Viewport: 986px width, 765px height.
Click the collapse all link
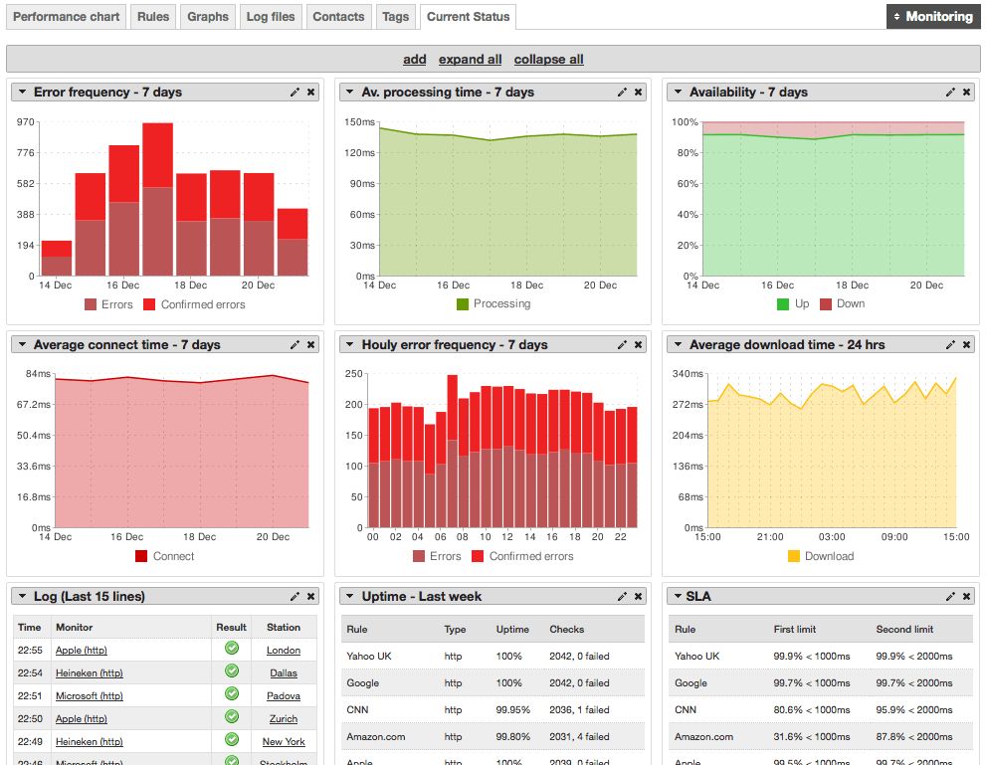click(x=548, y=60)
